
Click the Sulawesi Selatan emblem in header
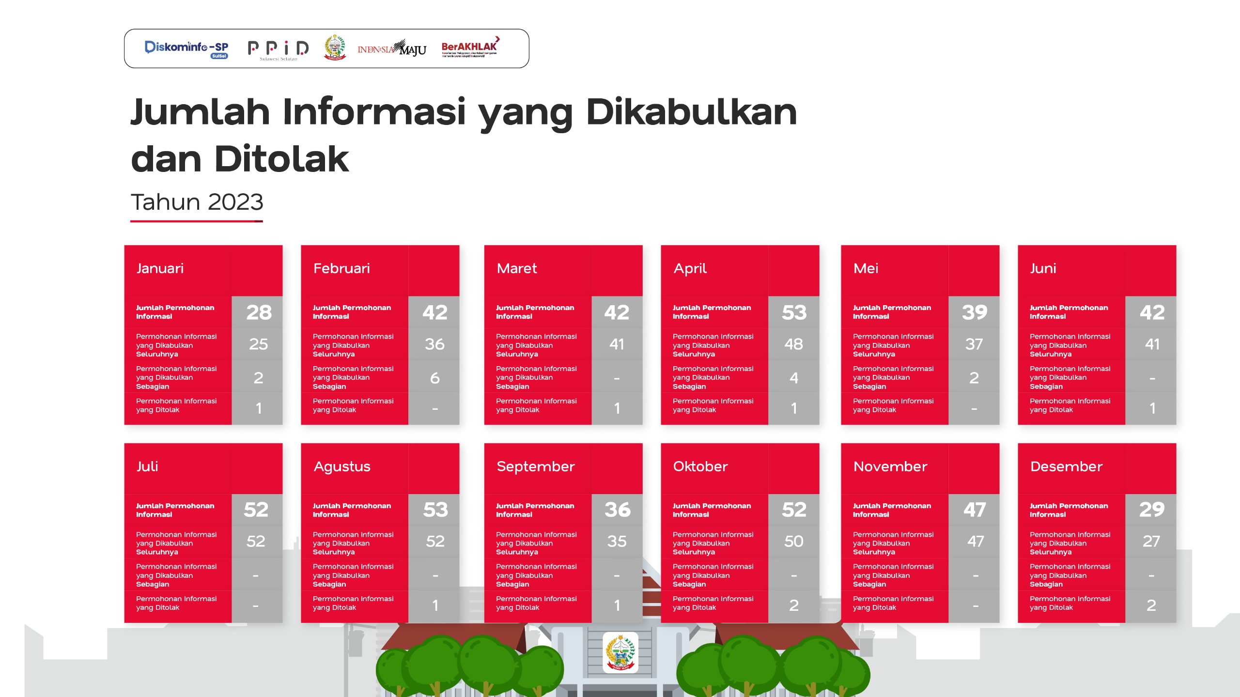coord(334,47)
